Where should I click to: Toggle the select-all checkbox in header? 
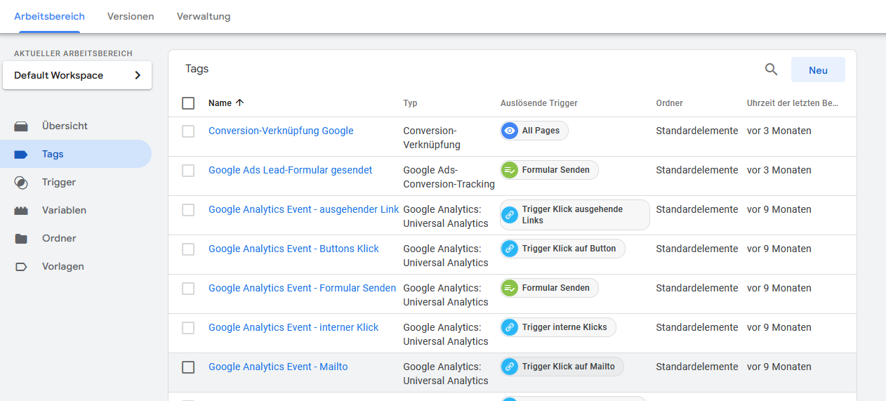pos(188,103)
